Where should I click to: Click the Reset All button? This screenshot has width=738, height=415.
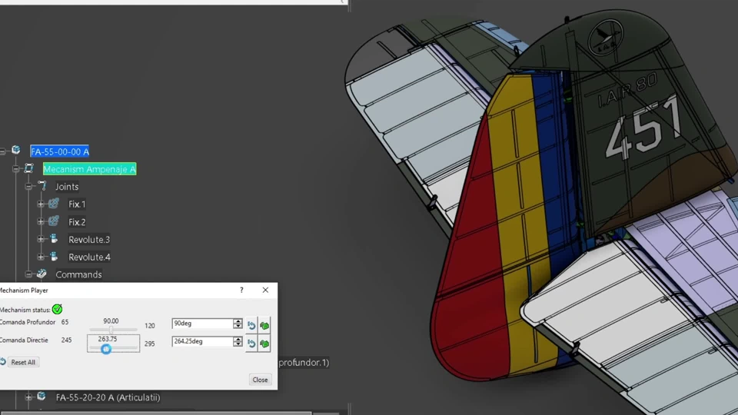pos(23,362)
